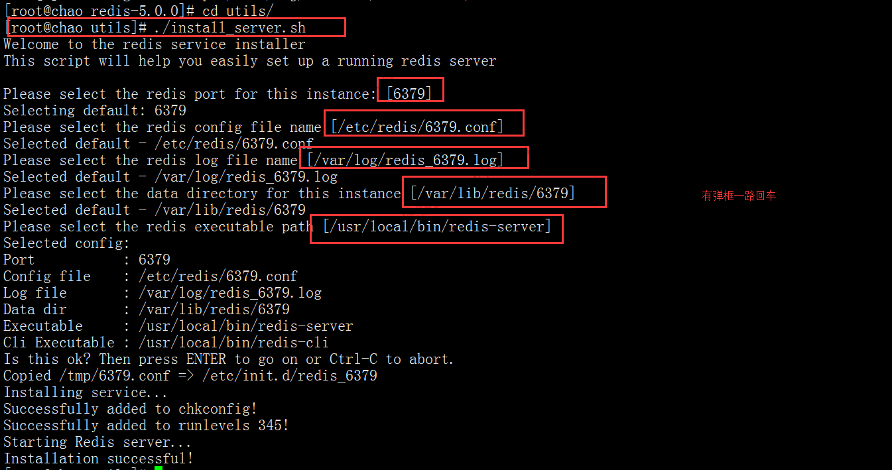Select the [/usr/local/bin/redis-server] executable path

pyautogui.click(x=437, y=226)
